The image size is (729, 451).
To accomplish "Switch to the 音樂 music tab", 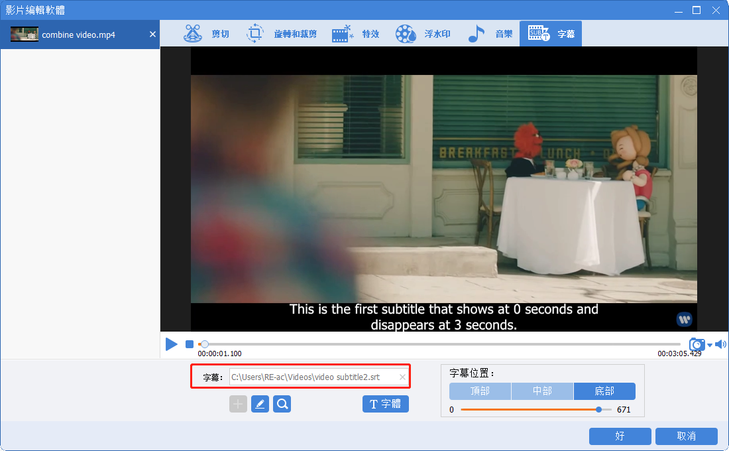I will tap(490, 34).
